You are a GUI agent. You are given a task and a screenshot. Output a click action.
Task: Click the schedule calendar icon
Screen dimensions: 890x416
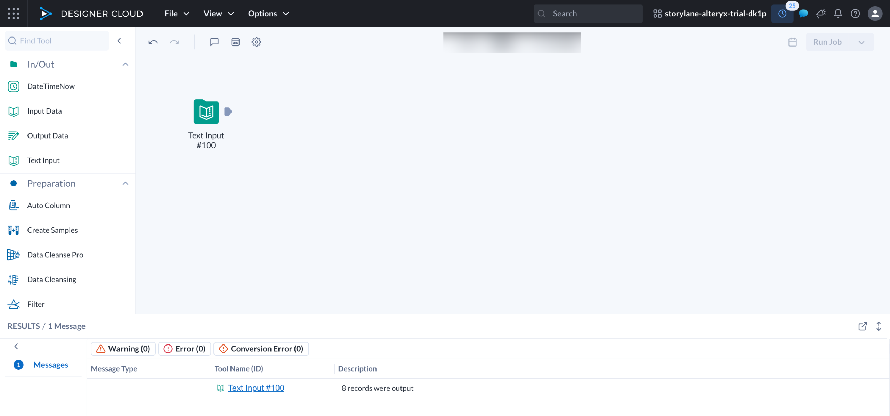[792, 42]
